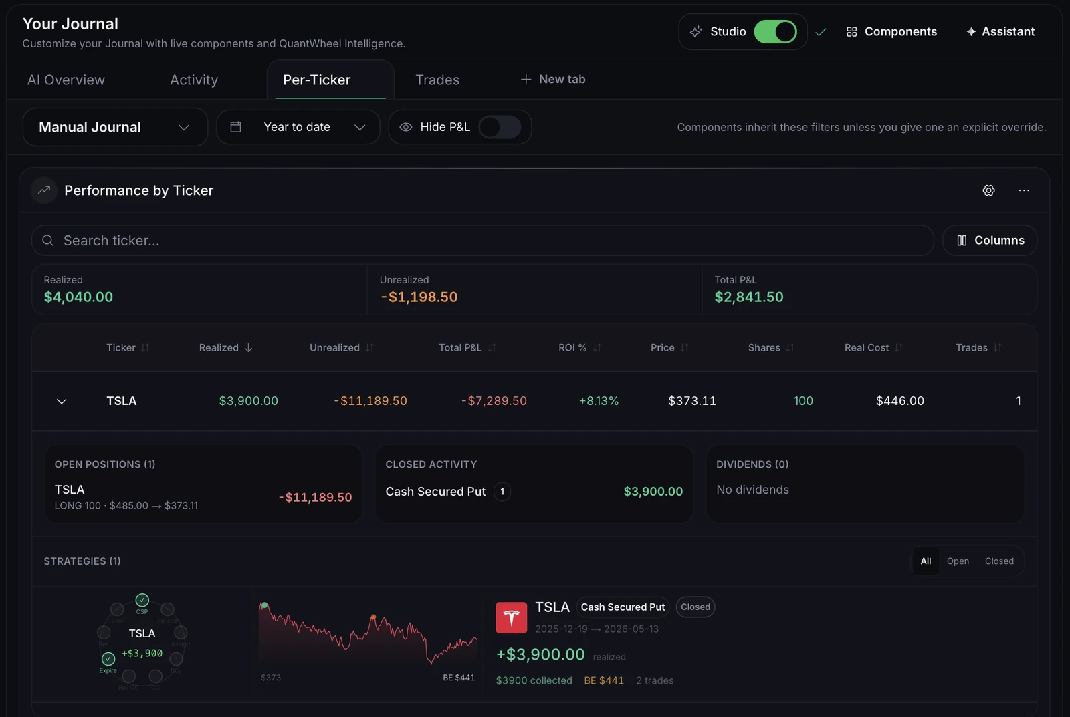Enable the Hide P&L switch
1070x717 pixels.
(x=500, y=127)
